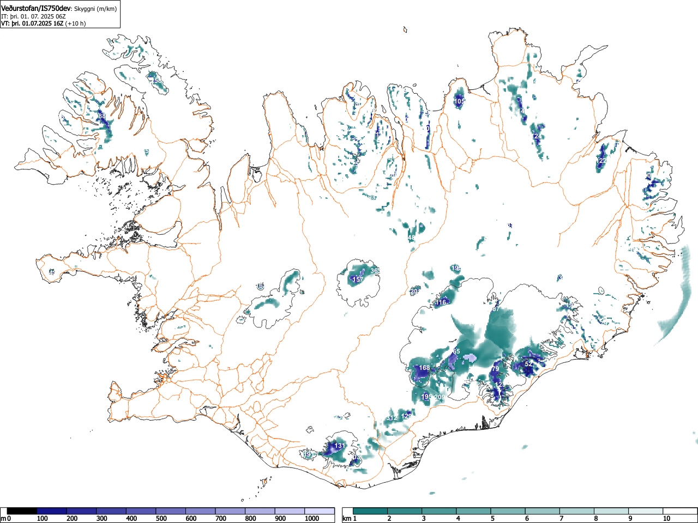The height and width of the screenshot is (523, 698).
Task: Select the 300–400 m legend color segment
Action: (111, 511)
